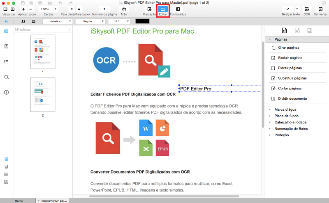Click Dividir documento
329x203 pixels.
[292, 98]
